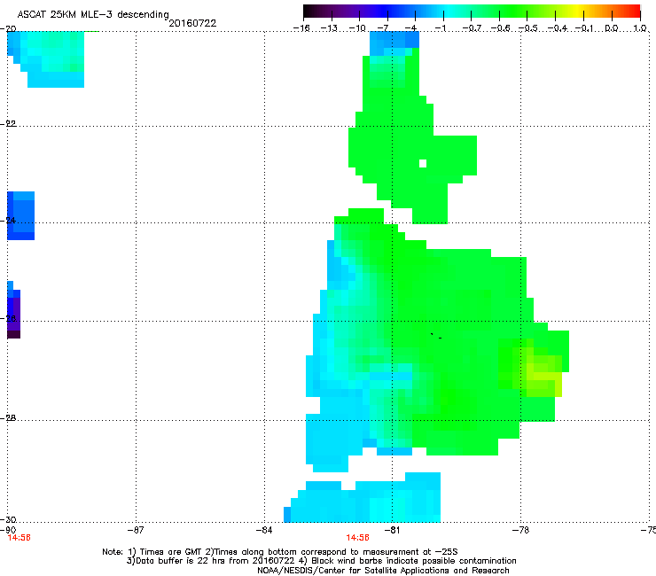Click the blue data block at -24 latitude on left edge
The width and height of the screenshot is (656, 576).
21,216
